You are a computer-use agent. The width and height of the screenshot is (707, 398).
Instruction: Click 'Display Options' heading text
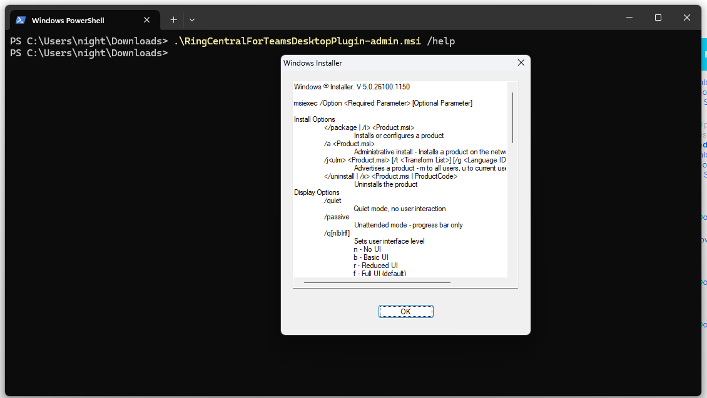tap(317, 192)
